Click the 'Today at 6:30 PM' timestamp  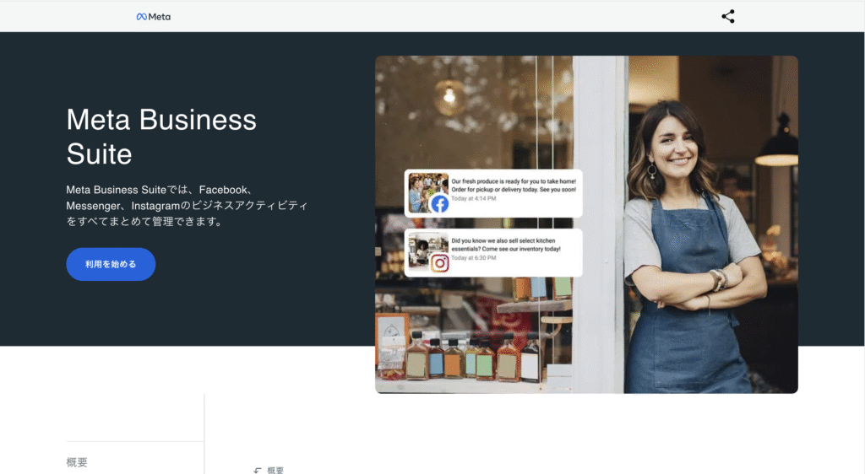point(473,258)
